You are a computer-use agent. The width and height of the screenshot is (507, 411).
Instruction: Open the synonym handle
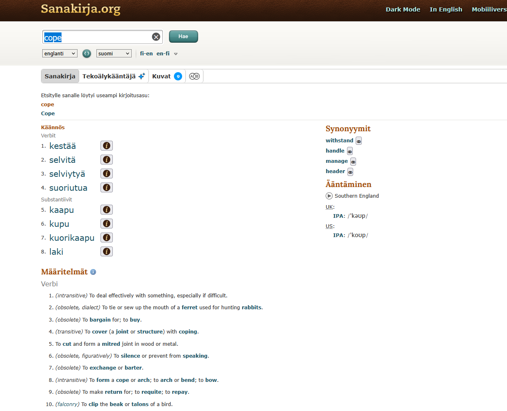pos(335,151)
